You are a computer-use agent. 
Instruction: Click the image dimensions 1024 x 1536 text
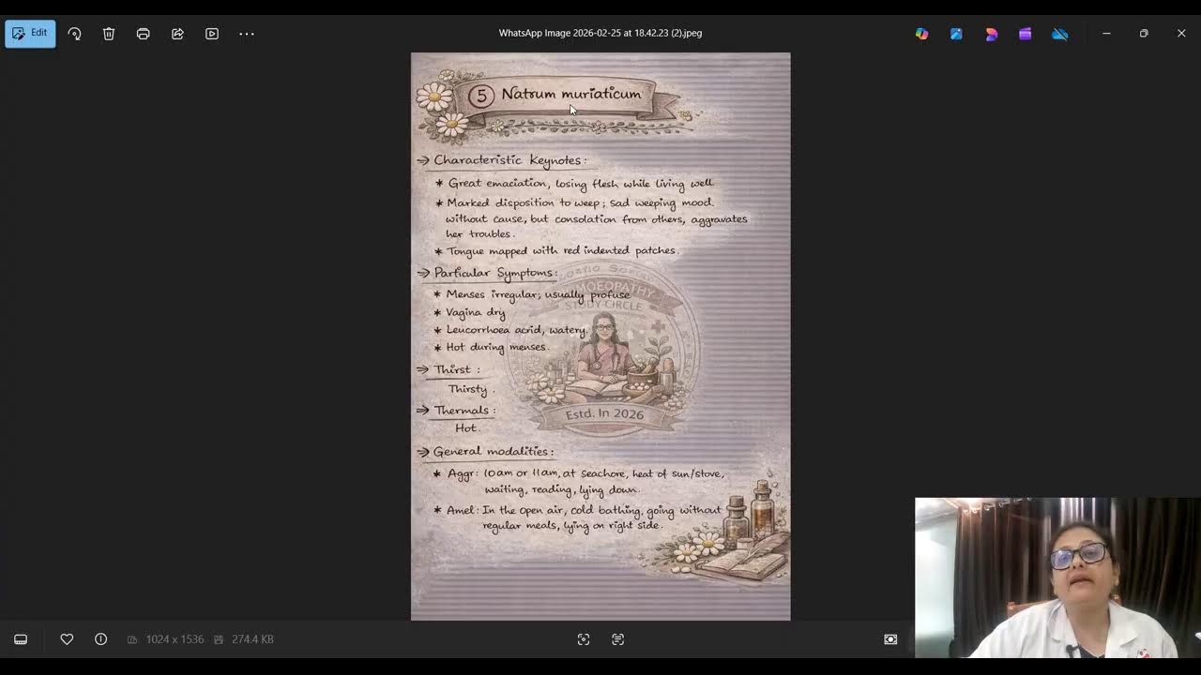click(175, 639)
